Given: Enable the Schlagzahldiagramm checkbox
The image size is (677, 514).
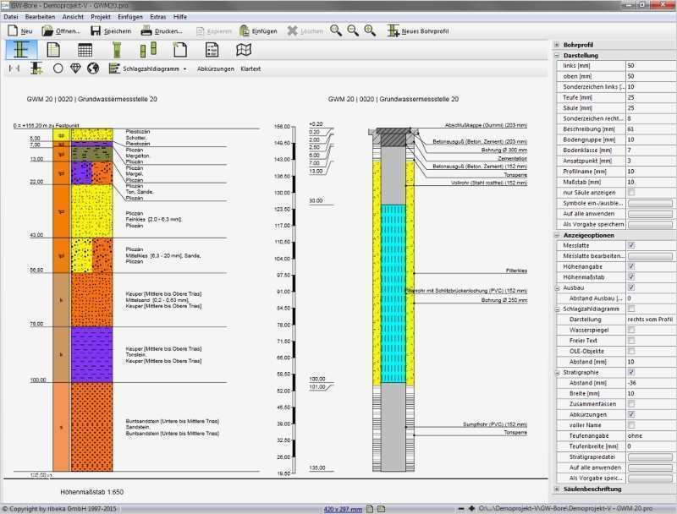Looking at the screenshot, I should tap(631, 309).
